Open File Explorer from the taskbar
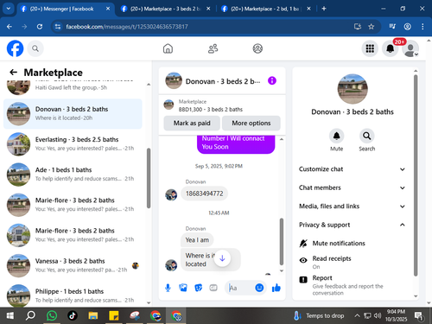 coord(93,315)
